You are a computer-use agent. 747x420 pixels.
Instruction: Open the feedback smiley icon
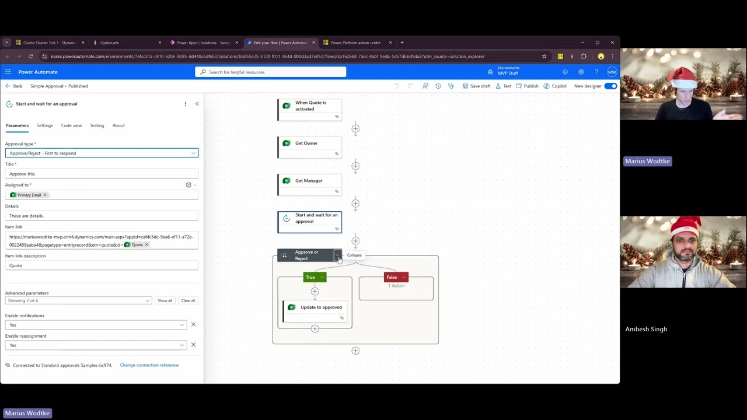tap(565, 72)
